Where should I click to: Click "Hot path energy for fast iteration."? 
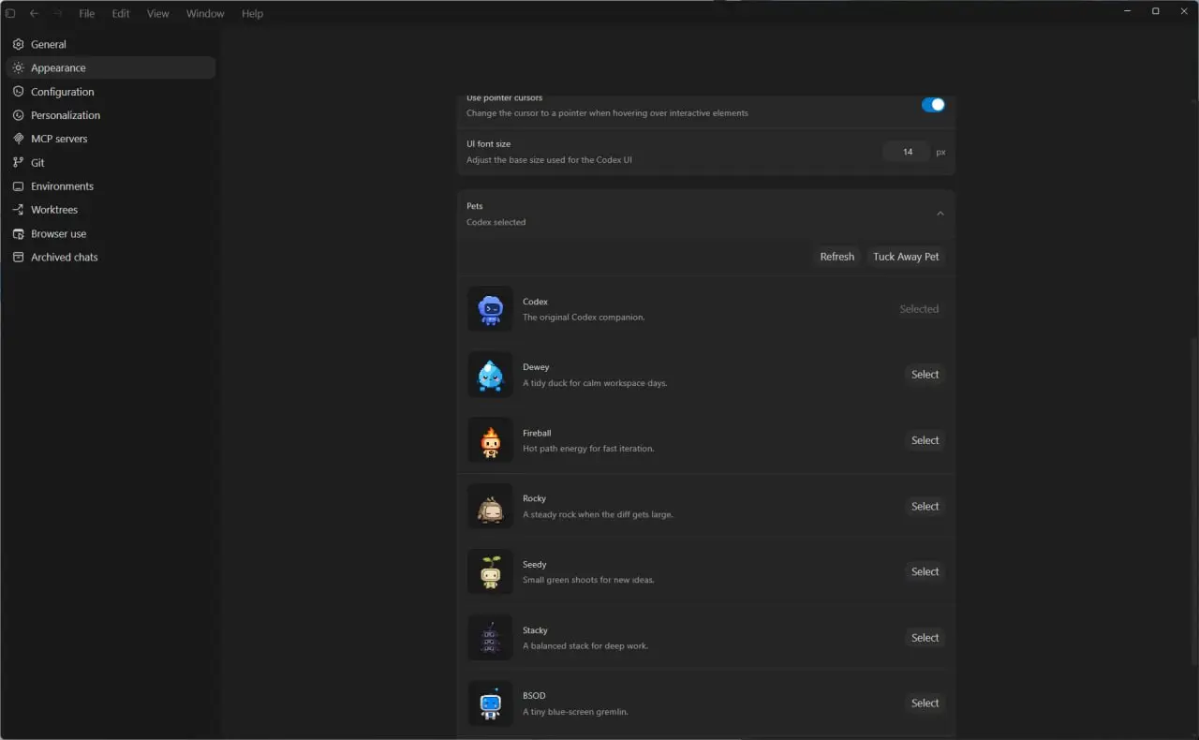pos(588,449)
